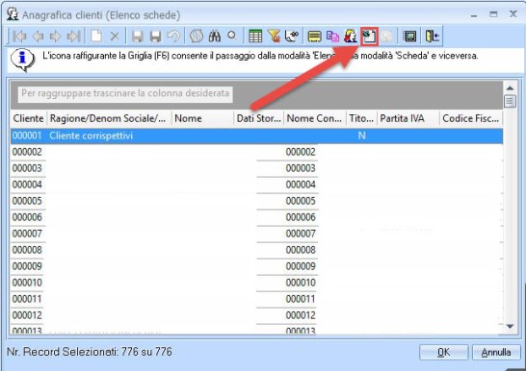526x371 pixels.
Task: Click the greyed-out icon after the outlined document
Action: click(386, 37)
